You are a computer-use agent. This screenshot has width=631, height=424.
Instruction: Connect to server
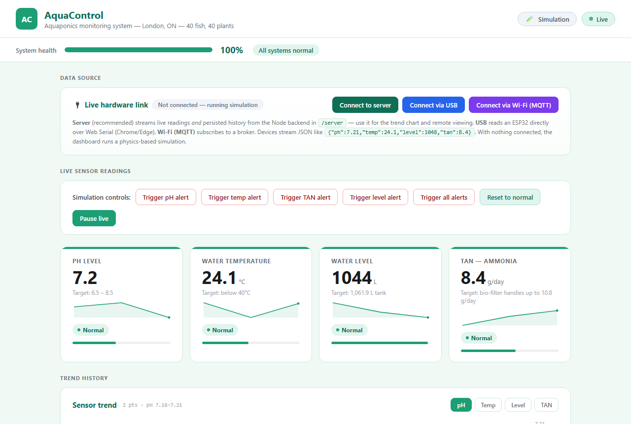coord(365,105)
